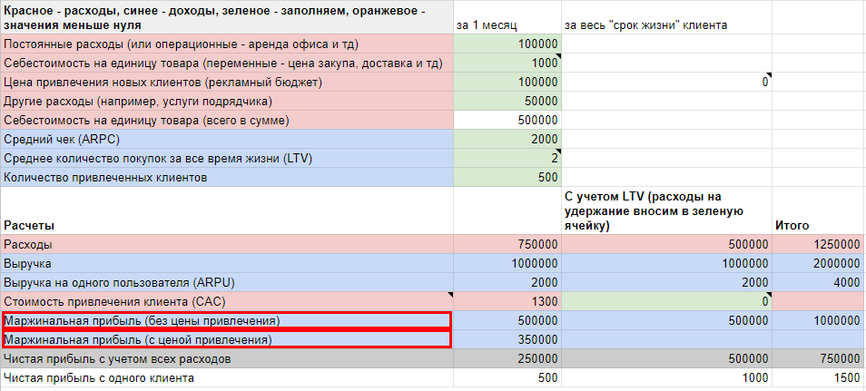Select LTV-column 2000 in the ARPU row
This screenshot has height=391, width=866.
pyautogui.click(x=666, y=282)
